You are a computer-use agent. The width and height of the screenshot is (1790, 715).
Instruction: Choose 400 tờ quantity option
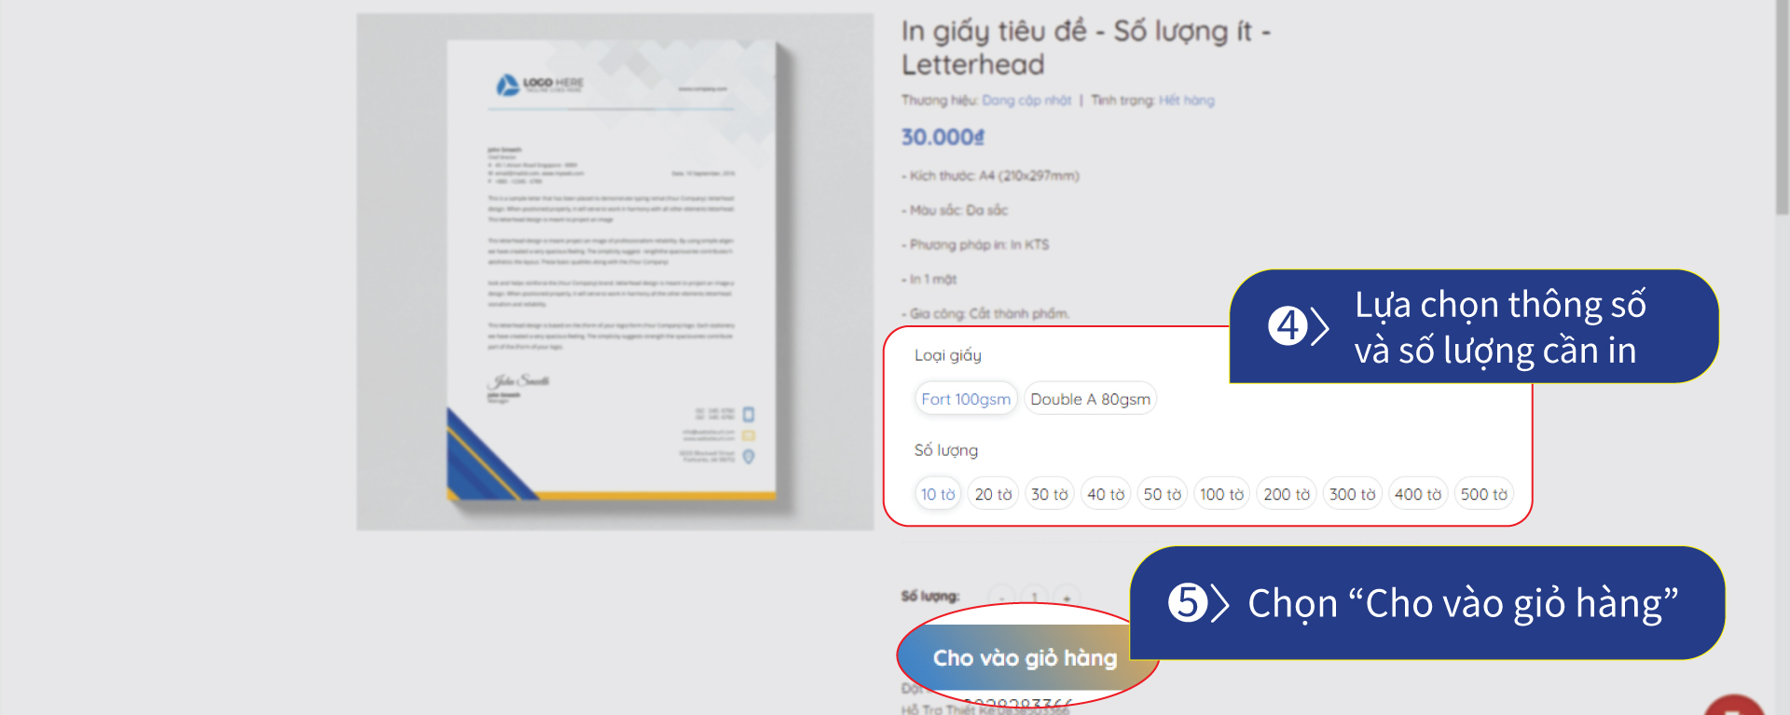pos(1418,494)
